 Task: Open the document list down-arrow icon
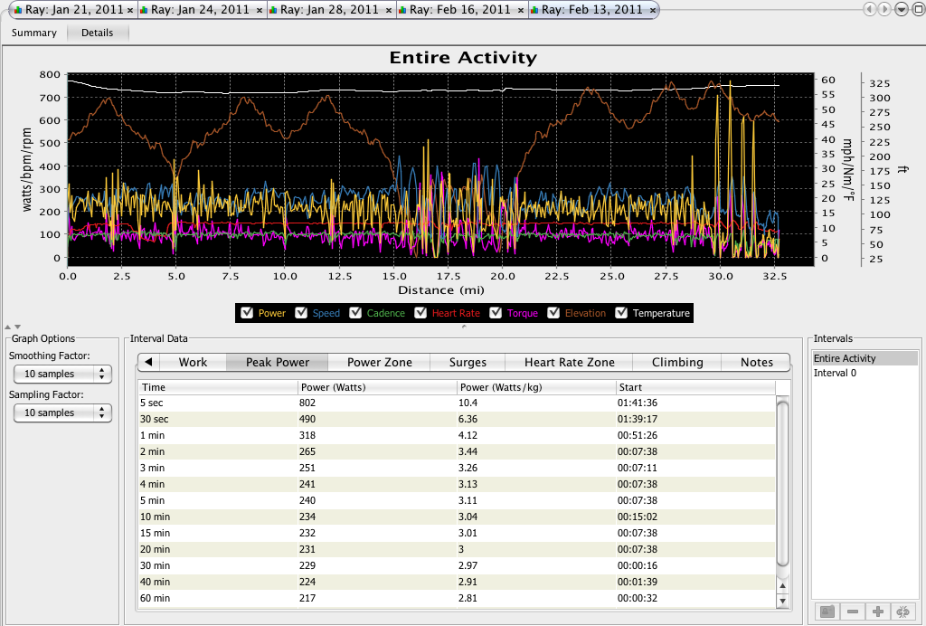[902, 9]
